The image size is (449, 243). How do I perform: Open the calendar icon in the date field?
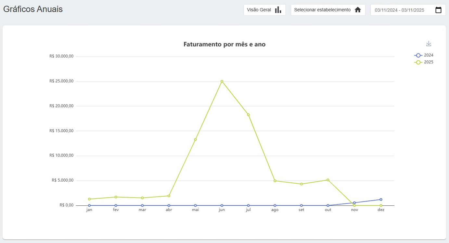coord(438,10)
